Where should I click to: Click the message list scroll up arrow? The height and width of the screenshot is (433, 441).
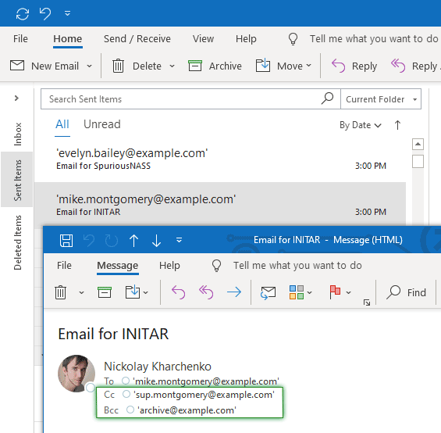pyautogui.click(x=418, y=145)
